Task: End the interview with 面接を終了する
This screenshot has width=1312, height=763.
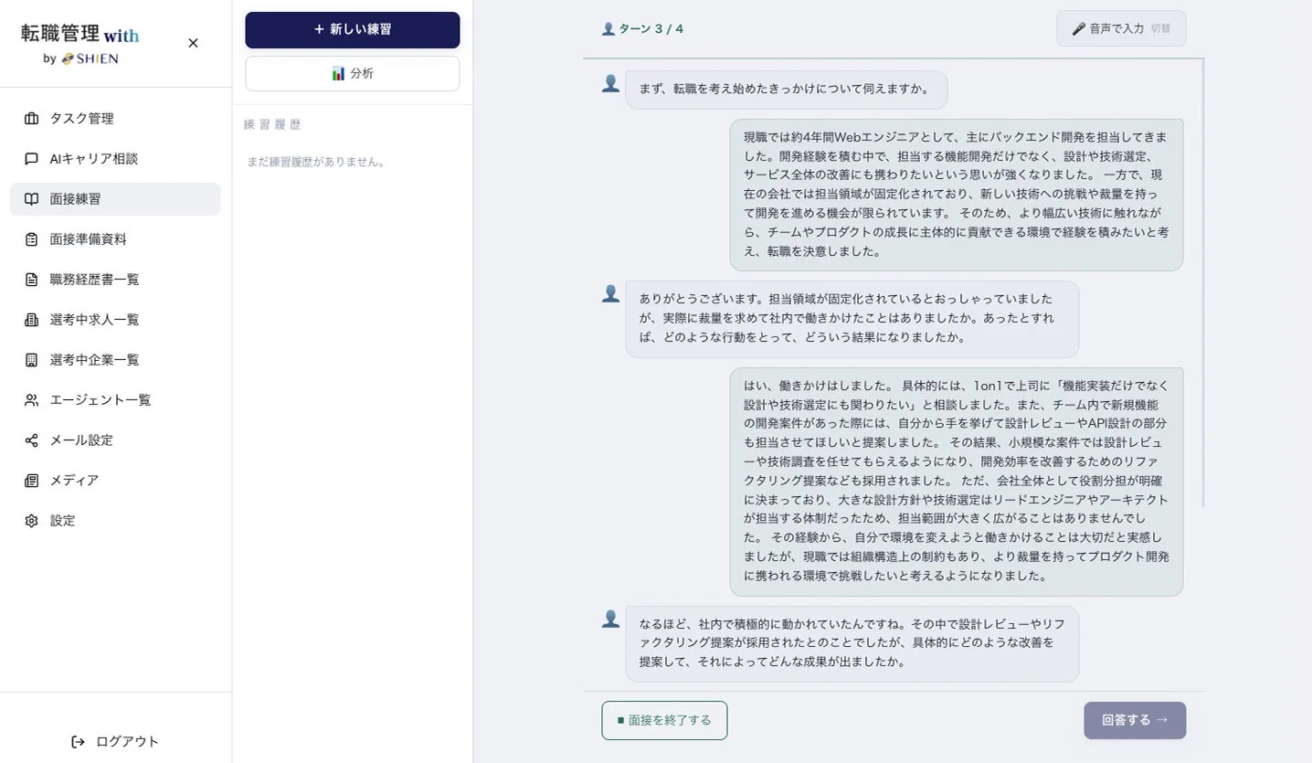Action: (664, 720)
